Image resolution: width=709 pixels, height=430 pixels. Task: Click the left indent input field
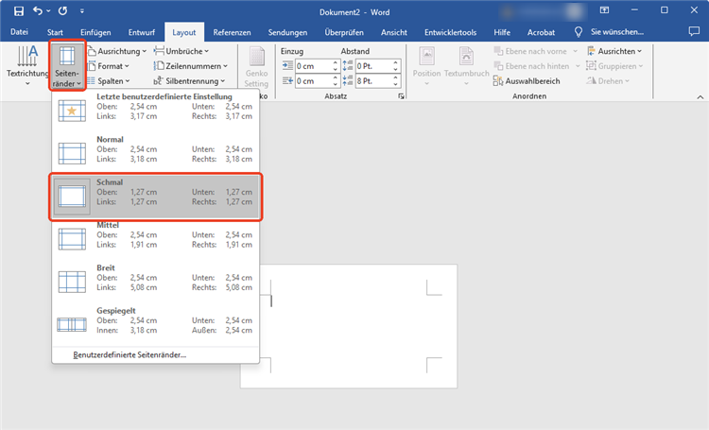[313, 66]
